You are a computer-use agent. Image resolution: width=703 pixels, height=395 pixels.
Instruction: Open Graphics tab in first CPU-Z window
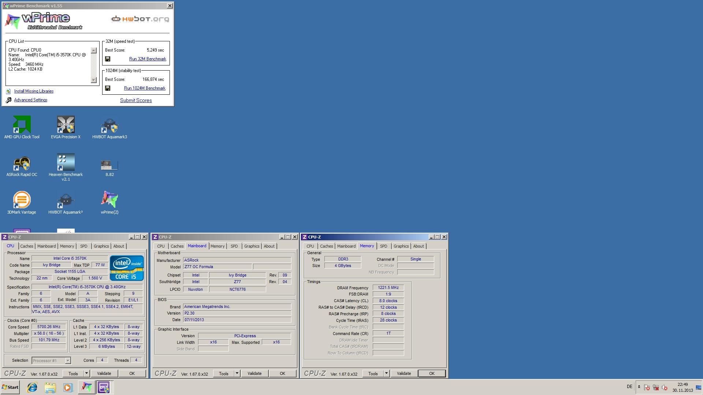click(x=101, y=246)
